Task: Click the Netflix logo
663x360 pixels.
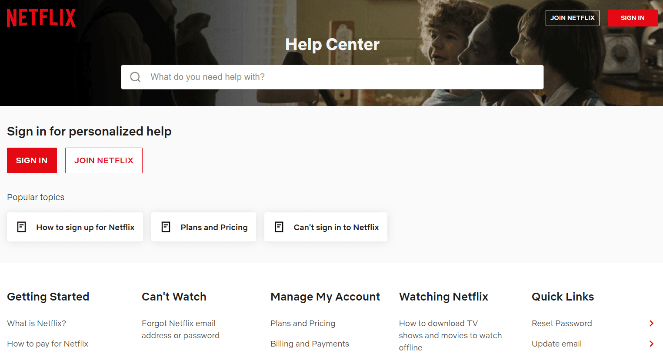Action: [x=41, y=18]
